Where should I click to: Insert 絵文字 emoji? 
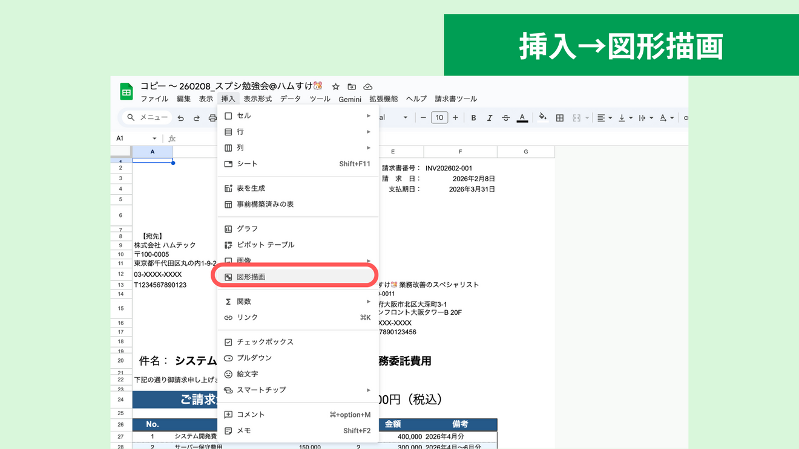[x=298, y=374]
